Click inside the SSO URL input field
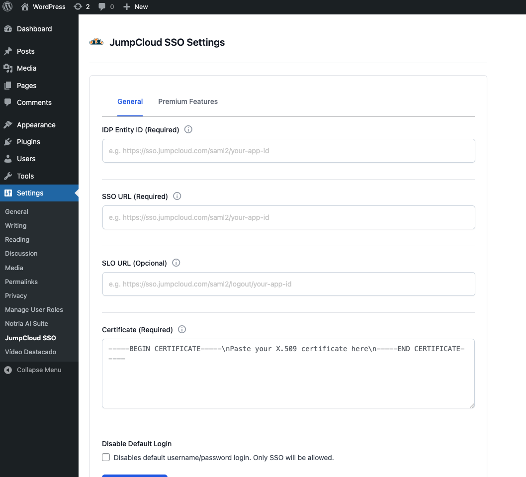526x477 pixels. 288,217
